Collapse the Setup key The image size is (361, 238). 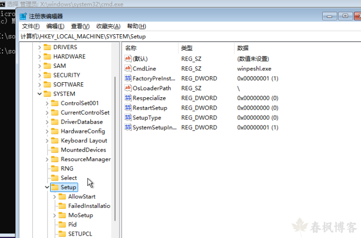point(47,187)
